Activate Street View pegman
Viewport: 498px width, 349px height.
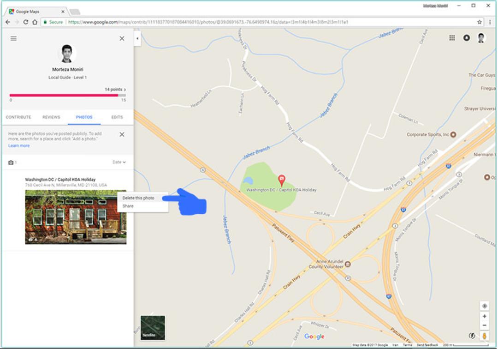(484, 336)
